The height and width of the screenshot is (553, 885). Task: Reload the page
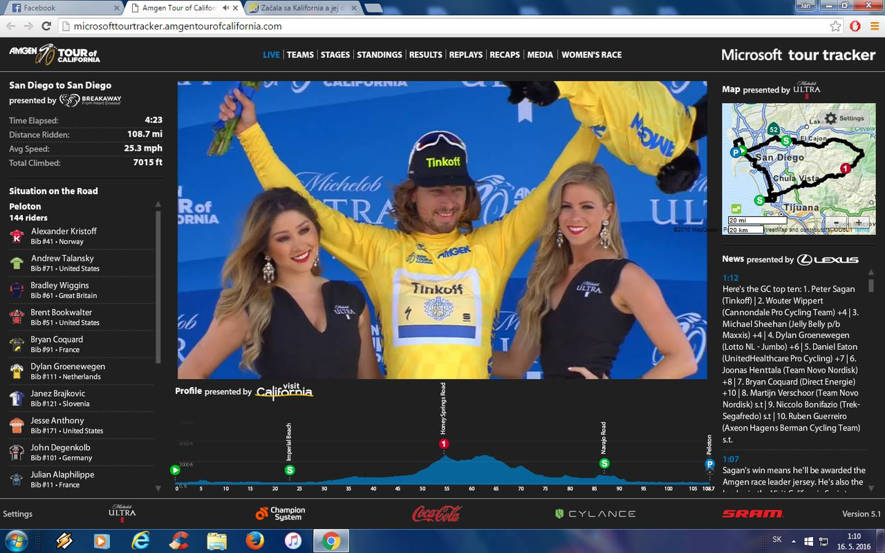click(46, 26)
